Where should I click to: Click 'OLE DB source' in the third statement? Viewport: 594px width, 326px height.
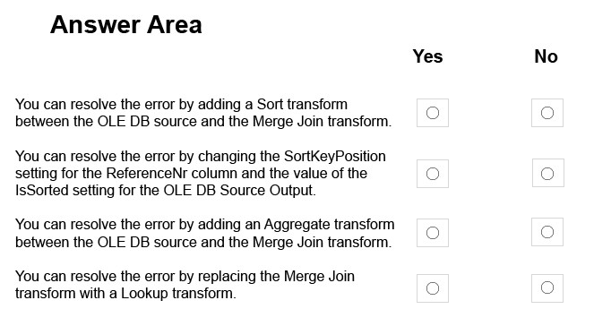click(x=147, y=242)
